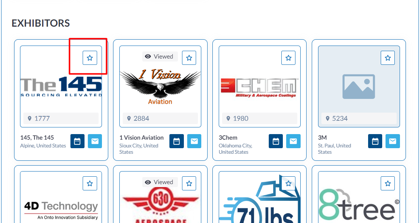Schedule meeting calendar icon for The 145
This screenshot has height=223, width=420.
pyautogui.click(x=77, y=141)
